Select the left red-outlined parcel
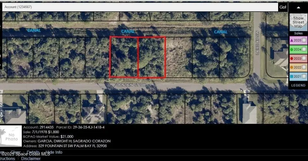The width and height of the screenshot is (308, 161). [x=124, y=57]
